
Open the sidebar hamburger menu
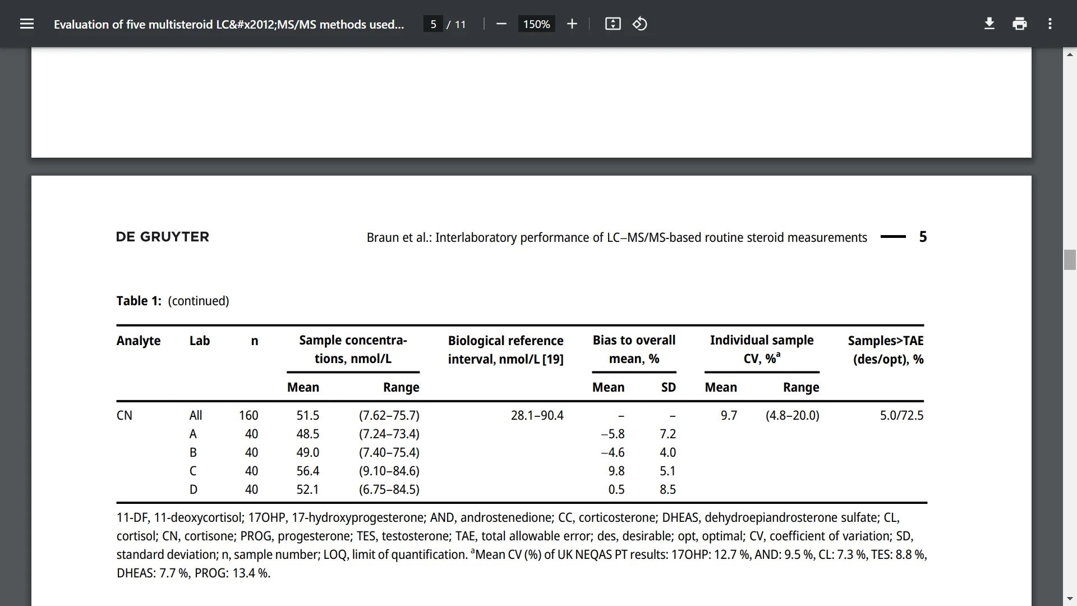point(27,24)
